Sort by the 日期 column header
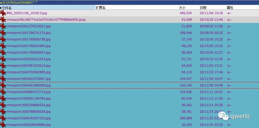The height and width of the screenshot is (128, 259). click(213, 8)
